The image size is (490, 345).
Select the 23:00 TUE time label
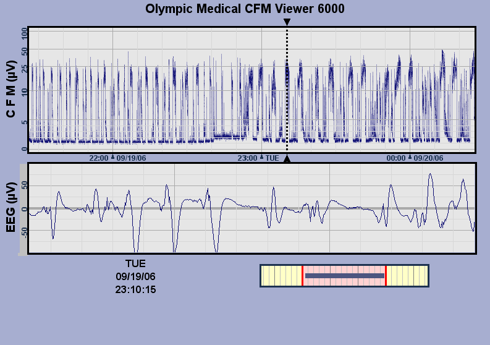coord(258,158)
